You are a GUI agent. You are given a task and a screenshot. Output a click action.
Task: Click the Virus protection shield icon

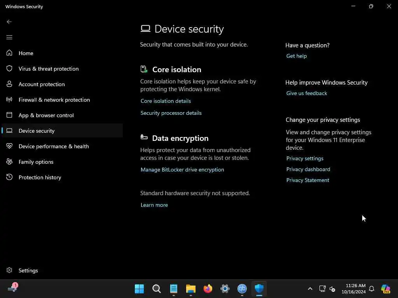tap(9, 68)
